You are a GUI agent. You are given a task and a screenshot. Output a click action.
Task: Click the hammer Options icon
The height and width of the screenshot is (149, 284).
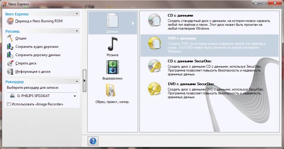(x=10, y=38)
